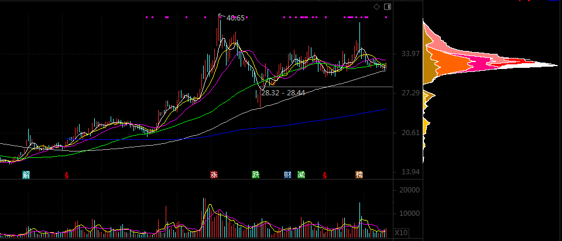Open the 解 (unlock) event marker
The width and height of the screenshot is (562, 241).
coord(26,175)
